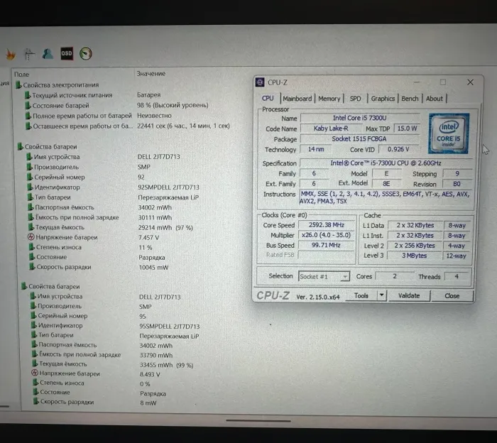Screen dimensions: 497x443
Task: Click the Tools button
Action: click(361, 295)
